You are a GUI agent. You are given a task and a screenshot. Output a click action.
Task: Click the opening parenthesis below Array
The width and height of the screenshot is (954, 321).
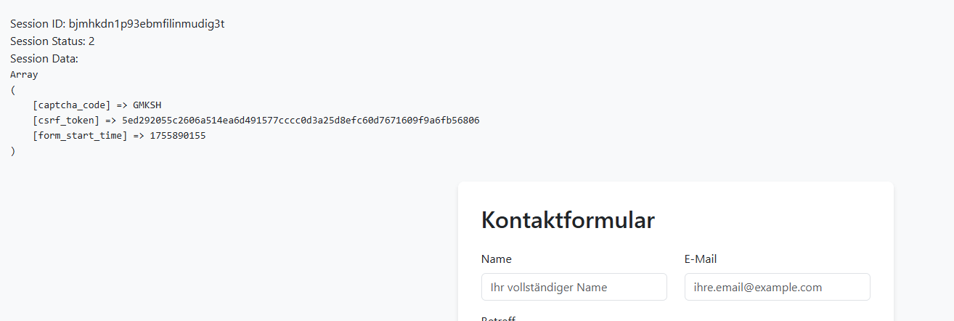coord(13,89)
